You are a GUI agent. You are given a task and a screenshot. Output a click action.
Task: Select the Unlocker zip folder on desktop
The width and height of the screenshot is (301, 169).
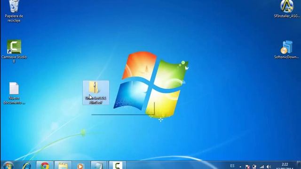pyautogui.click(x=96, y=93)
